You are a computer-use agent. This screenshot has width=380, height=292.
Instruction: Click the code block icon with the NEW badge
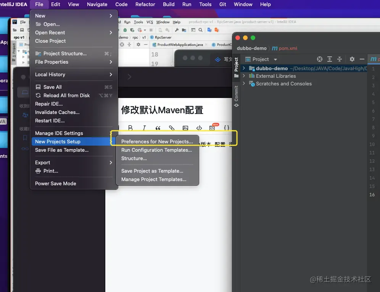click(x=213, y=127)
